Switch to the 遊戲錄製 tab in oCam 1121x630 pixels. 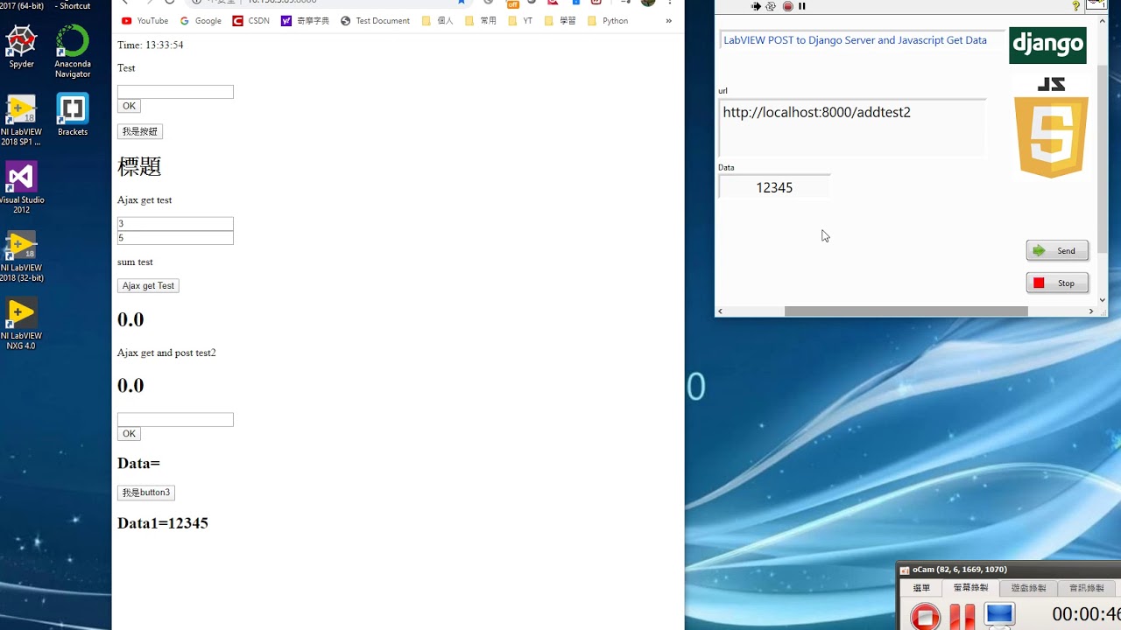point(1029,588)
